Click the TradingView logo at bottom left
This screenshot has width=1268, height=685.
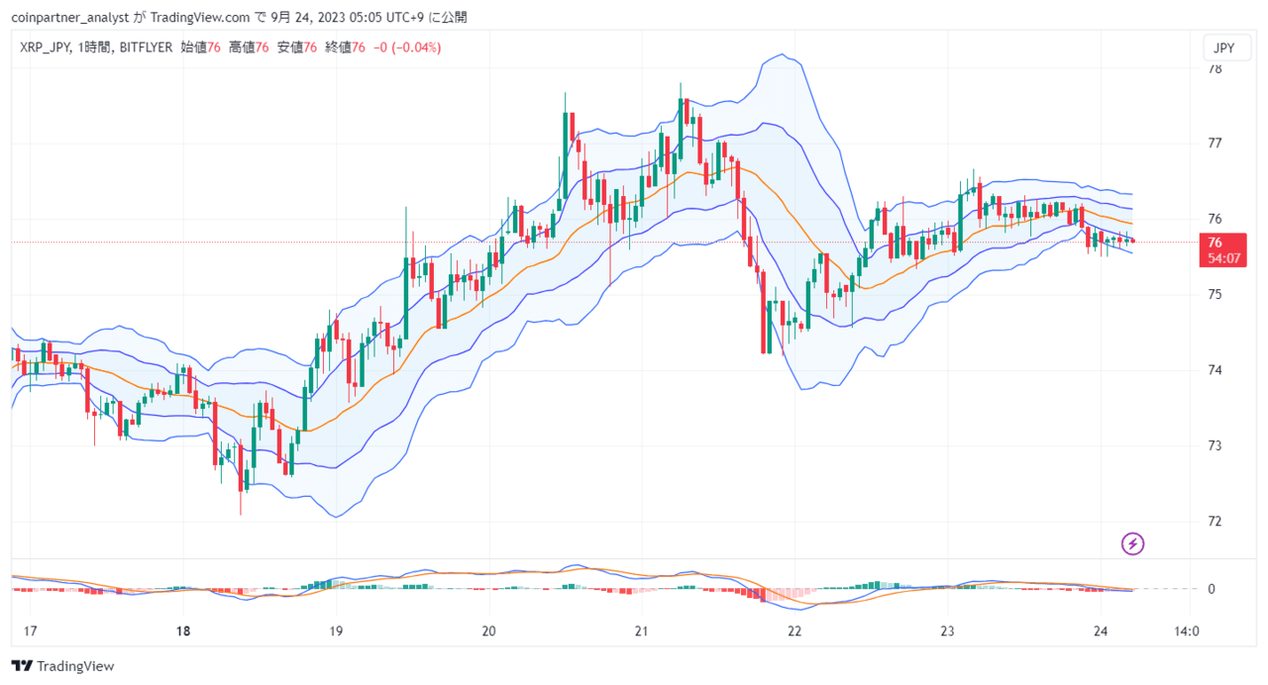point(62,666)
